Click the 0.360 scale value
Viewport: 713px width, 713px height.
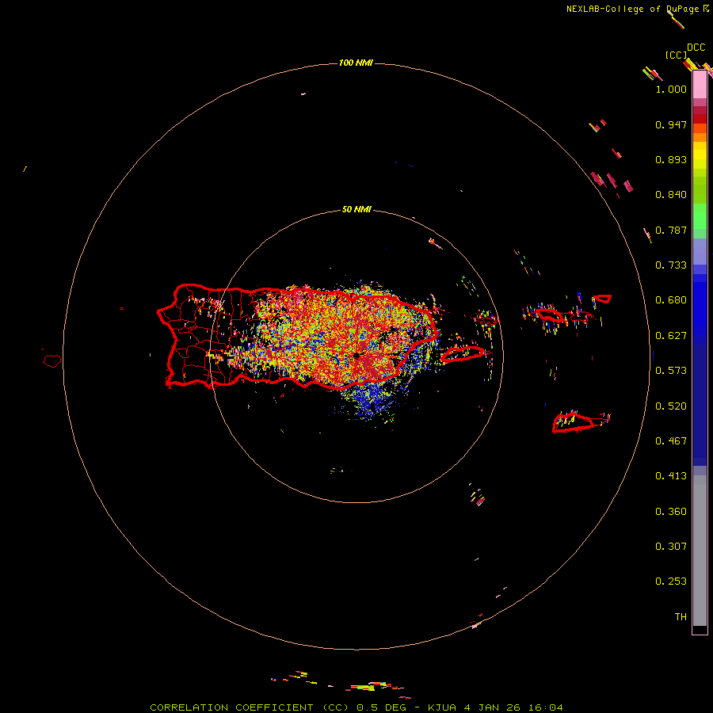pos(671,512)
